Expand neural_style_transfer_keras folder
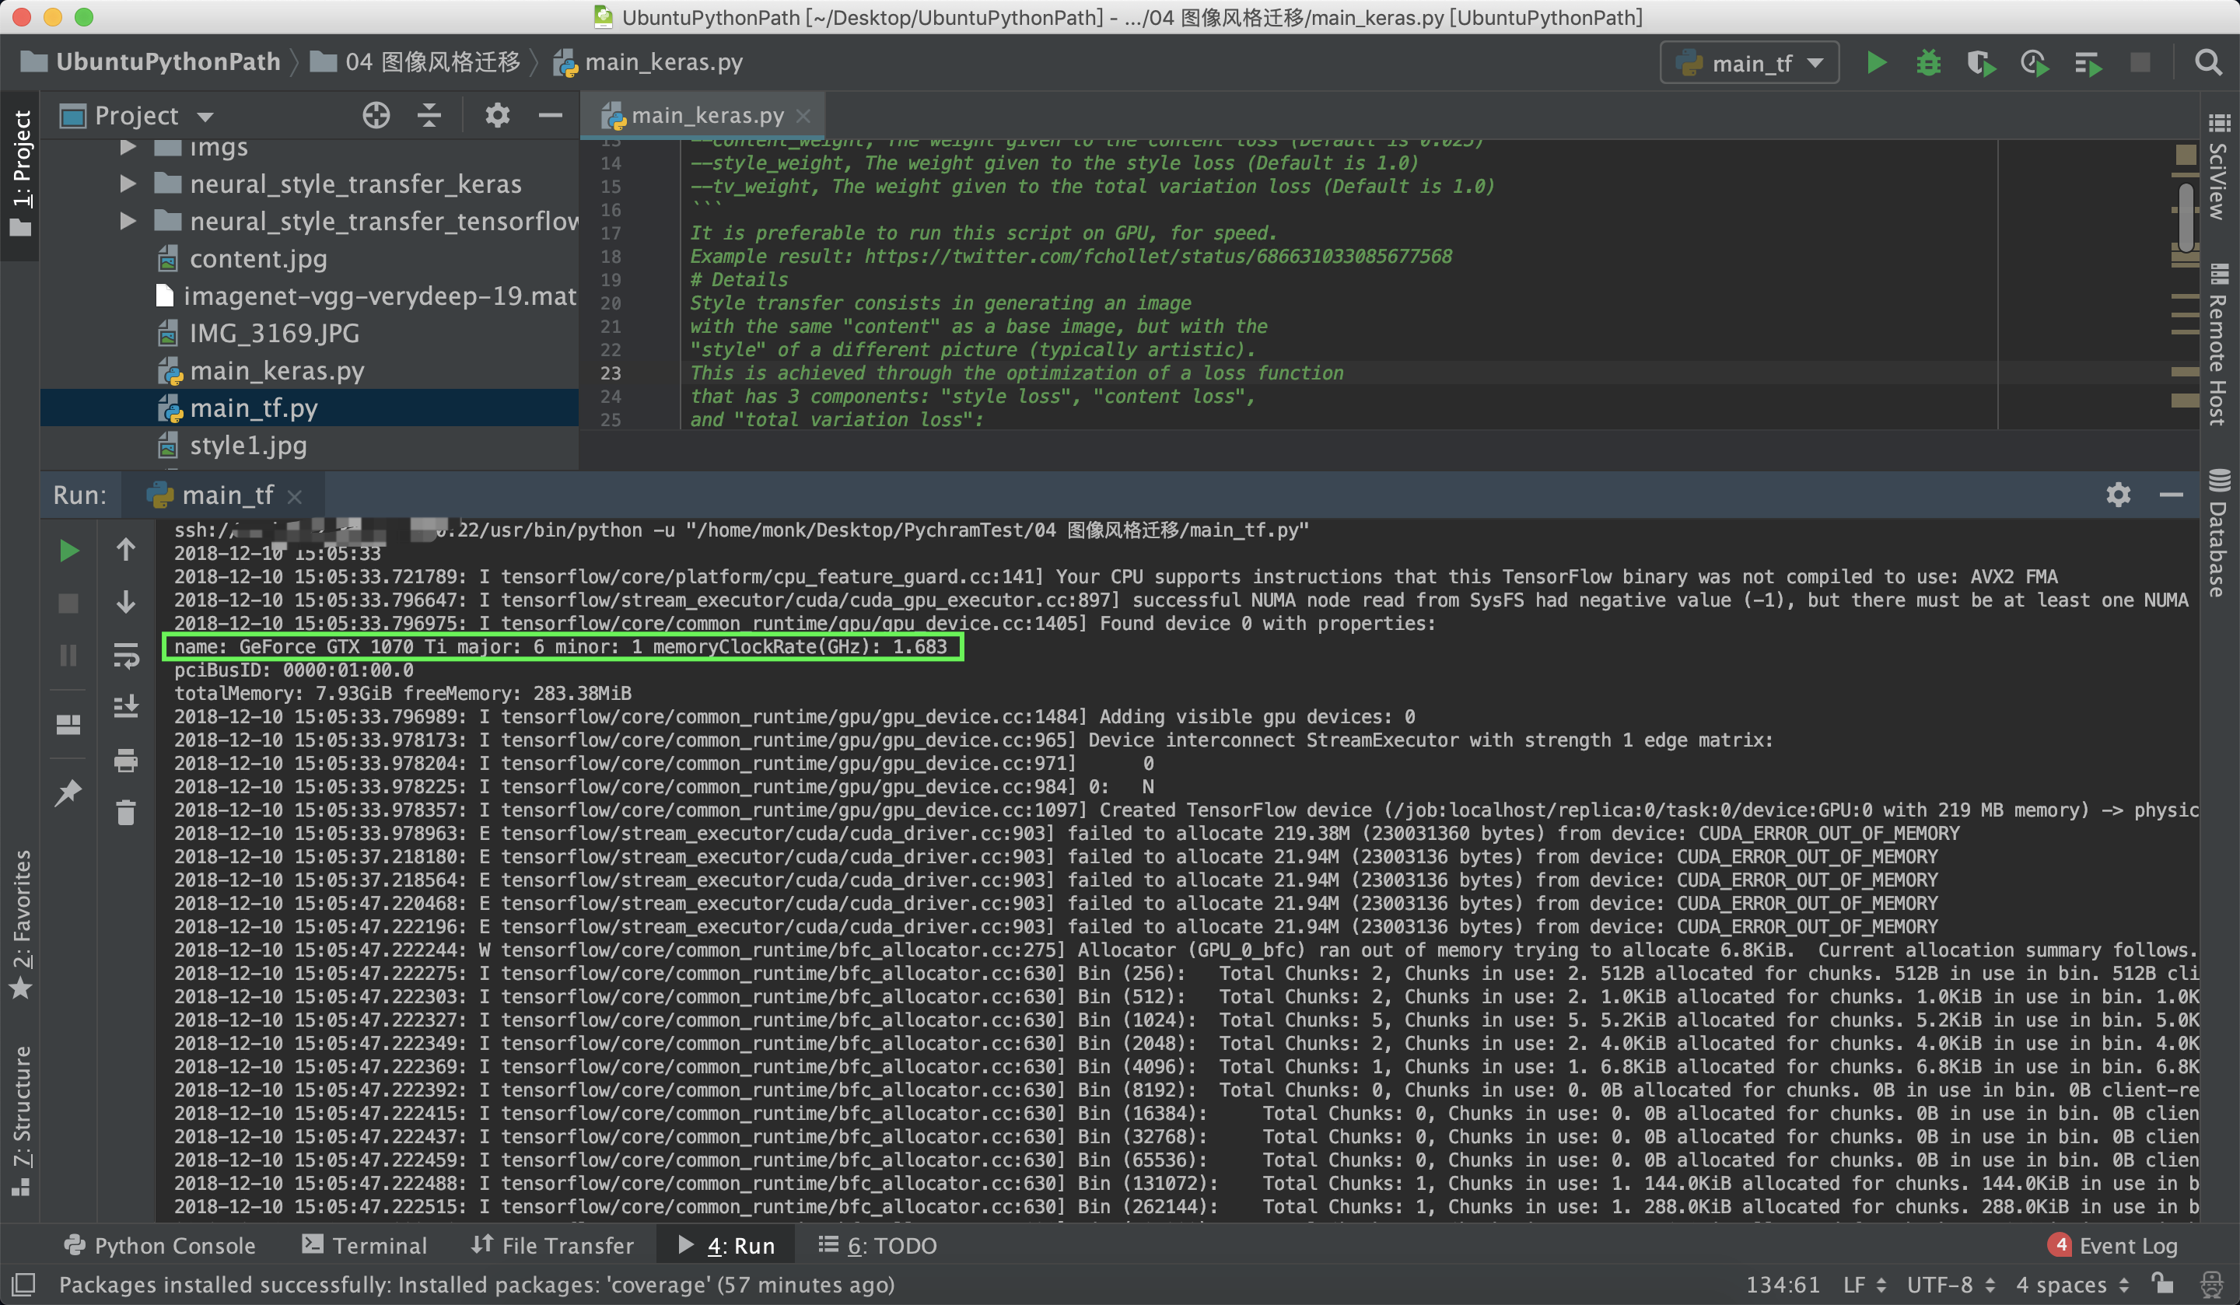Screen dimensions: 2240x1305 pos(128,183)
